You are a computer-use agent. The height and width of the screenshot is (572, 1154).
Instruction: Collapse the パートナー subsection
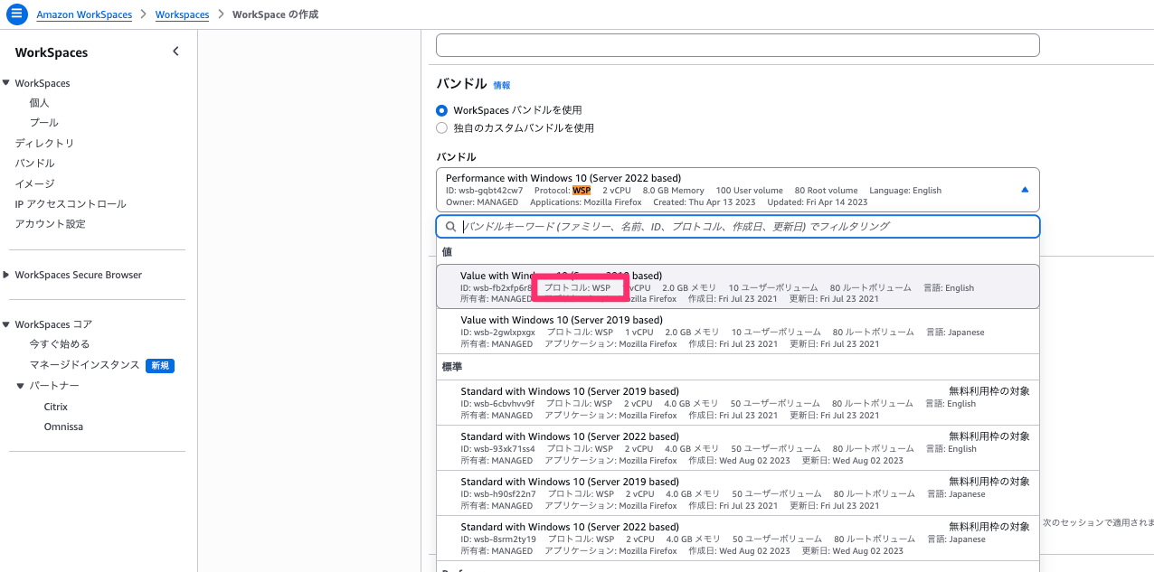point(21,386)
